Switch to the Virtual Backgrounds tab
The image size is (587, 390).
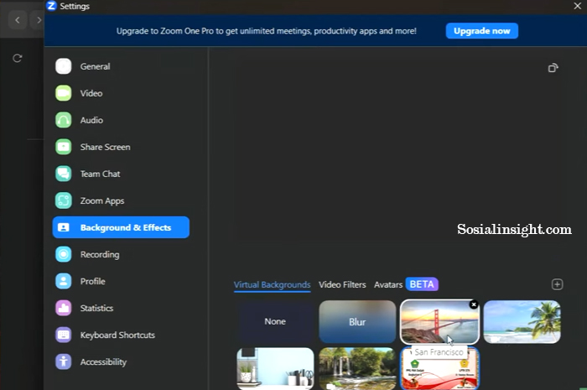[273, 284]
